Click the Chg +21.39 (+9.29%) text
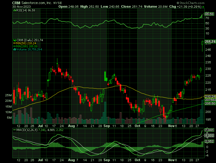The image size is (216, 163). click(185, 6)
